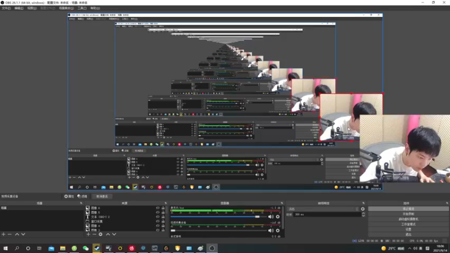Image resolution: width=450 pixels, height=253 pixels.
Task: Select the 图像 6 source row
Action: point(125,208)
